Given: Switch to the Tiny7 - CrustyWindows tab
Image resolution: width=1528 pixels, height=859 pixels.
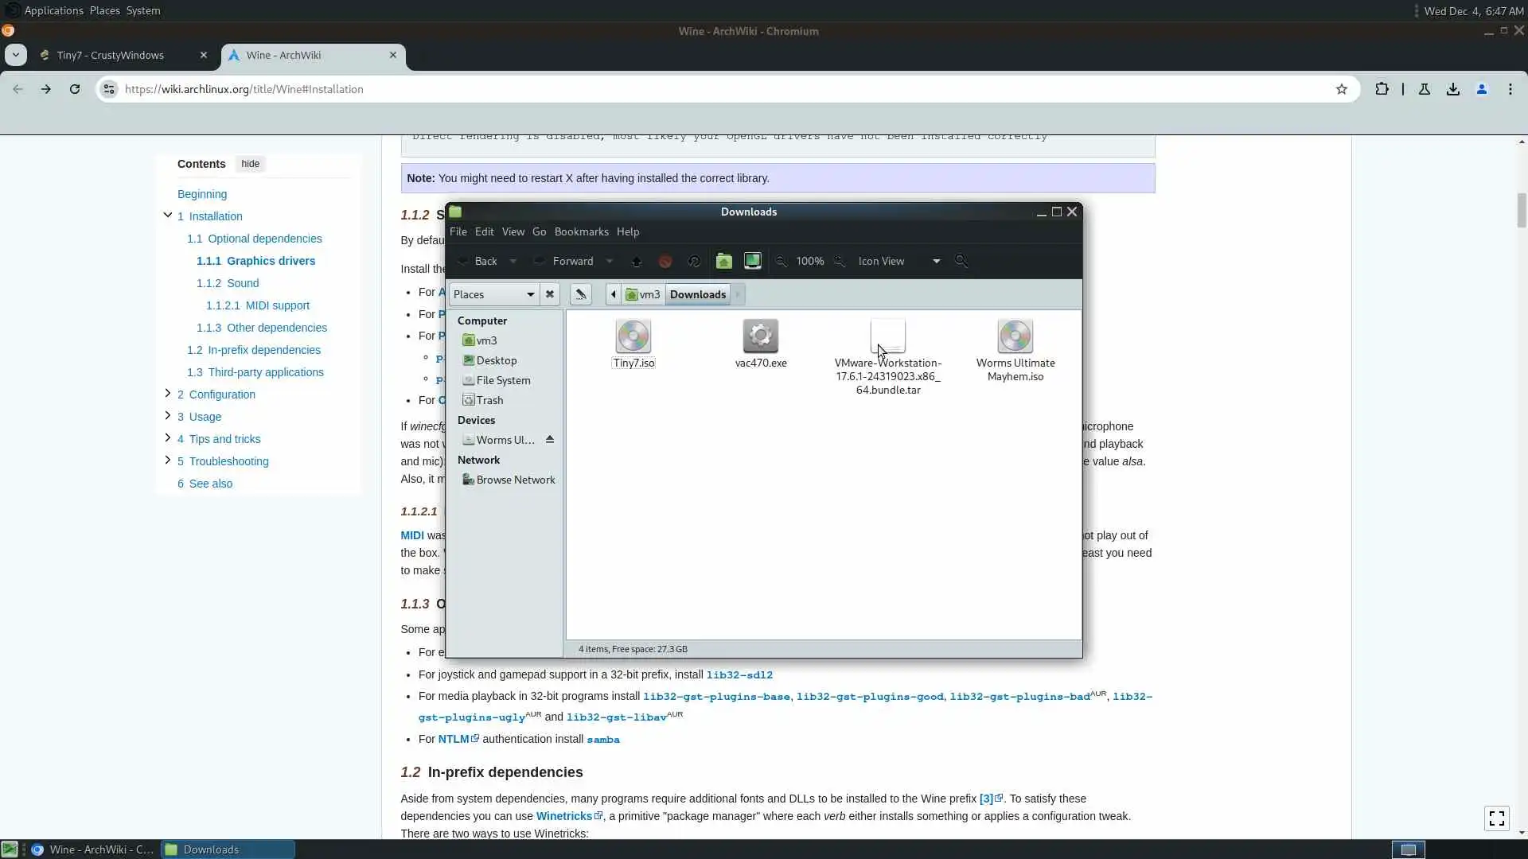Looking at the screenshot, I should pos(111,55).
